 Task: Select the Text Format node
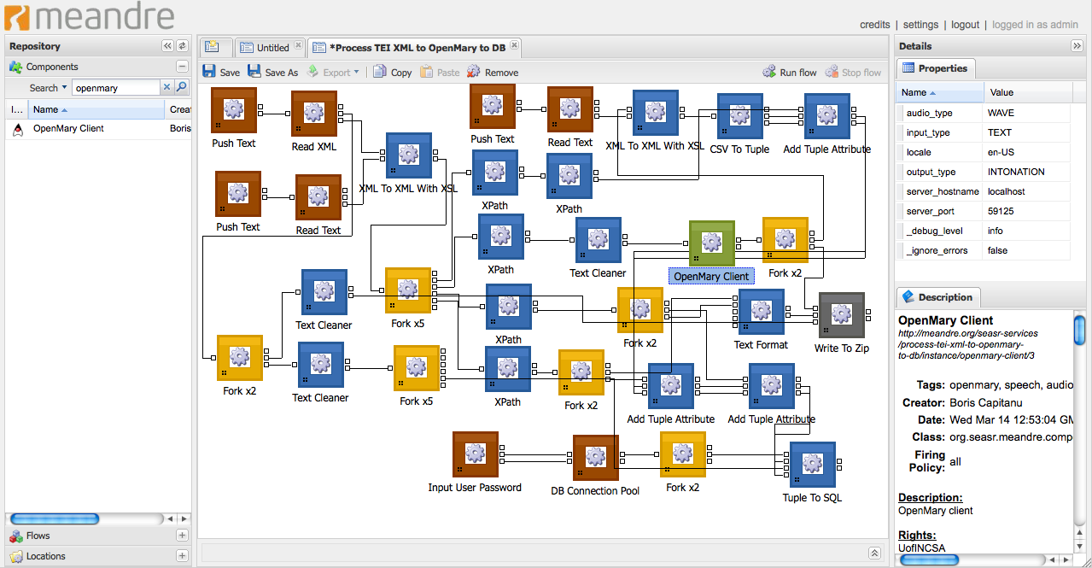click(x=761, y=312)
